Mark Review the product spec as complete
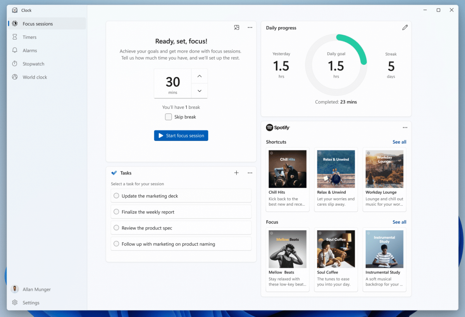 click(x=116, y=228)
